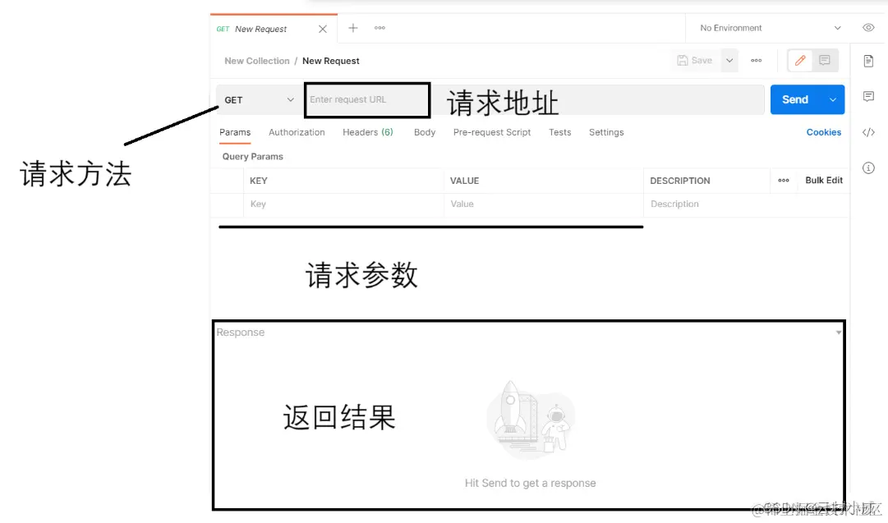Focus the Description parameter field
This screenshot has width=888, height=523.
(747, 204)
